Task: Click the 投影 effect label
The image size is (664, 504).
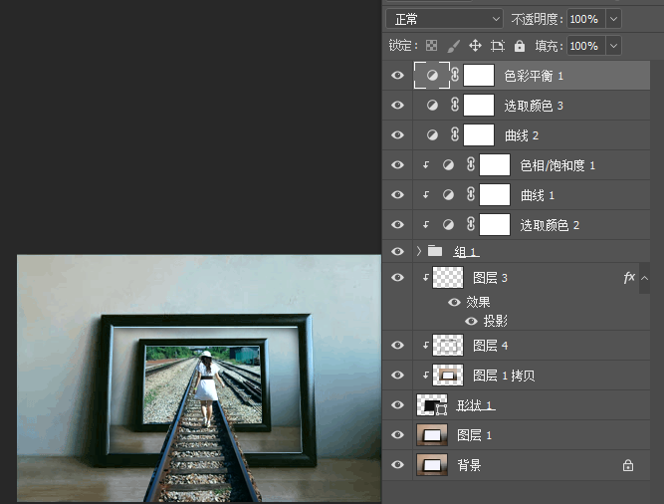Action: 495,322
